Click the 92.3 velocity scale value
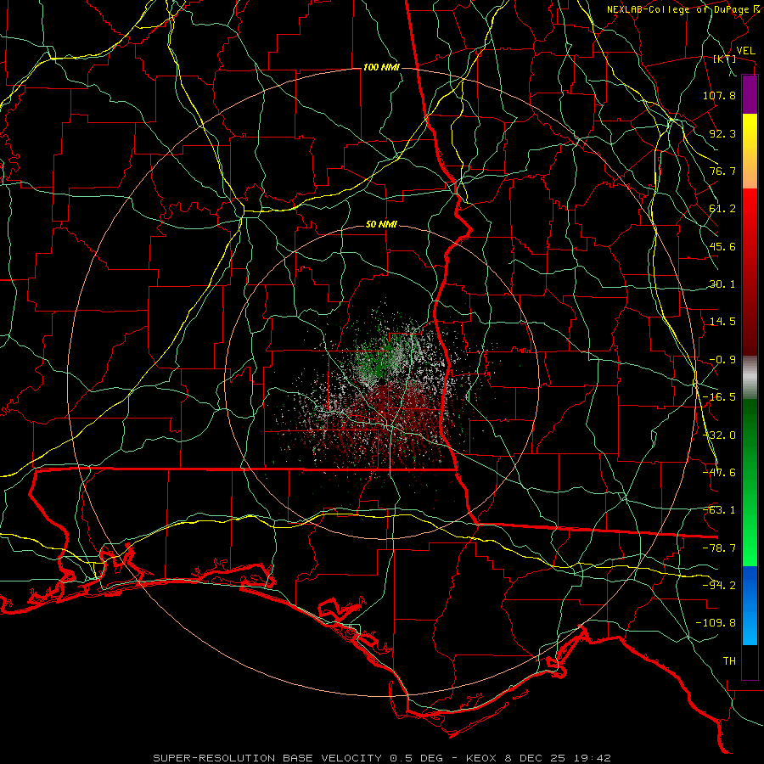The image size is (764, 764). [x=722, y=133]
